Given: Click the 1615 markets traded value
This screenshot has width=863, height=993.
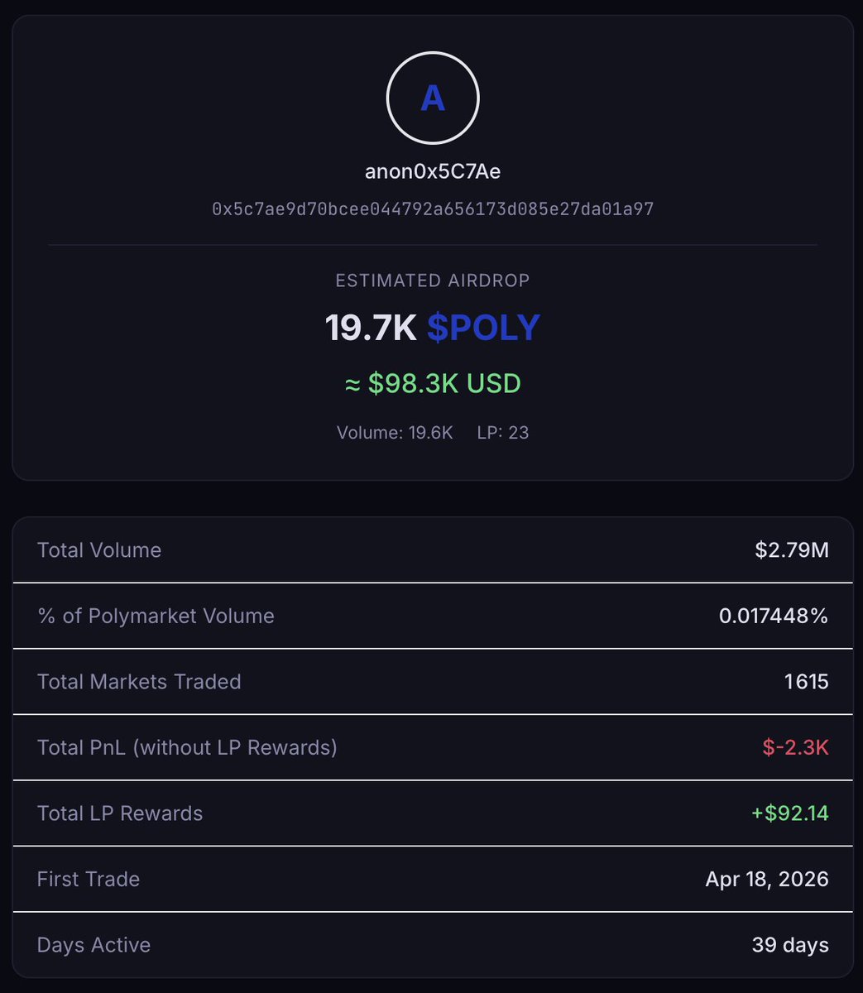Looking at the screenshot, I should coord(807,682).
